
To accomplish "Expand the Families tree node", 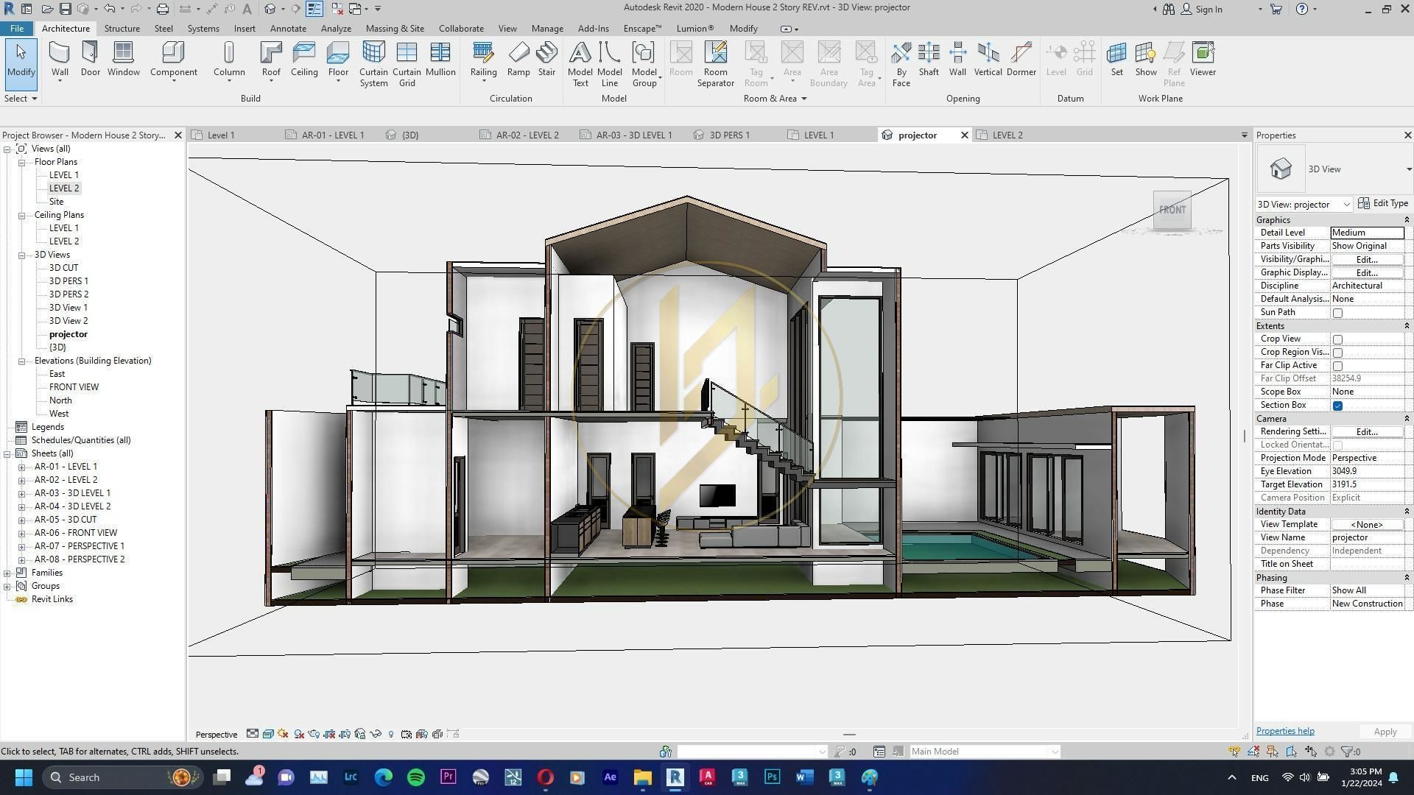I will [7, 573].
